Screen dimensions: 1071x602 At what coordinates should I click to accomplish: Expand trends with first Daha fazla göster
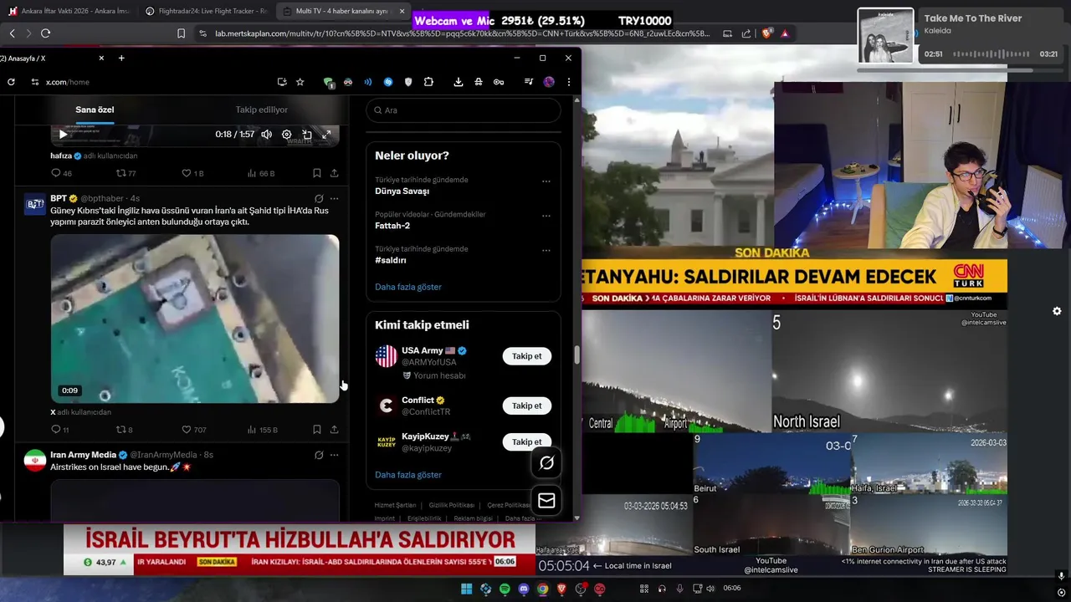coord(408,287)
